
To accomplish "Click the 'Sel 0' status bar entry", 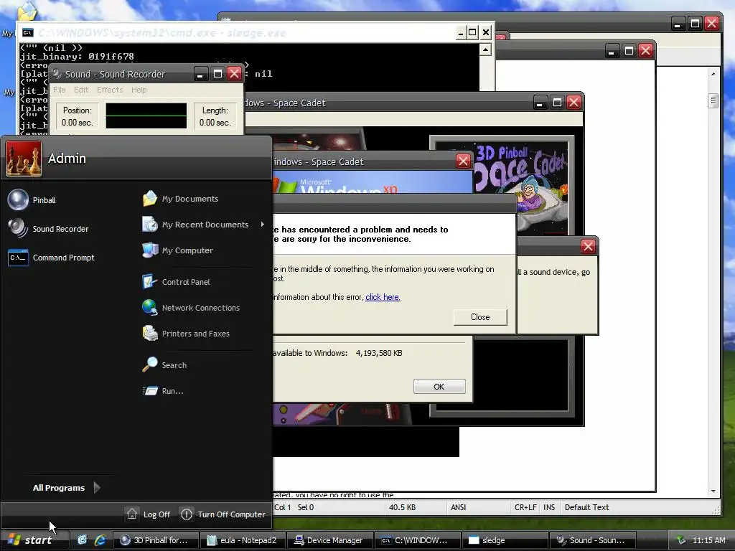I will [x=306, y=507].
